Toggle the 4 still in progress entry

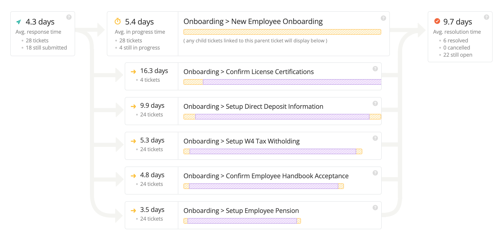pos(140,47)
